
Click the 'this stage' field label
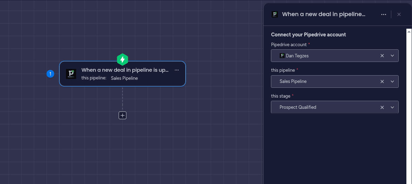coord(281,96)
